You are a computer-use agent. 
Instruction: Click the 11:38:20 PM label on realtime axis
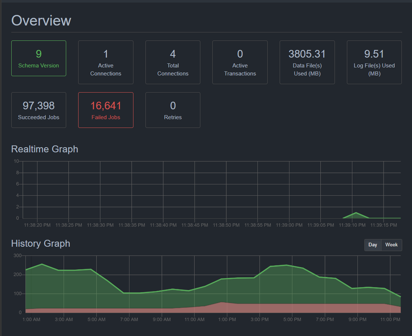[37, 225]
